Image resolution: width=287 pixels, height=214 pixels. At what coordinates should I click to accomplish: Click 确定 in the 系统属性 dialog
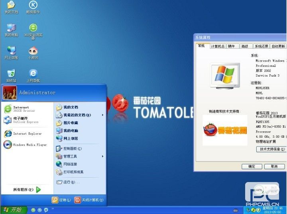coord(252,166)
